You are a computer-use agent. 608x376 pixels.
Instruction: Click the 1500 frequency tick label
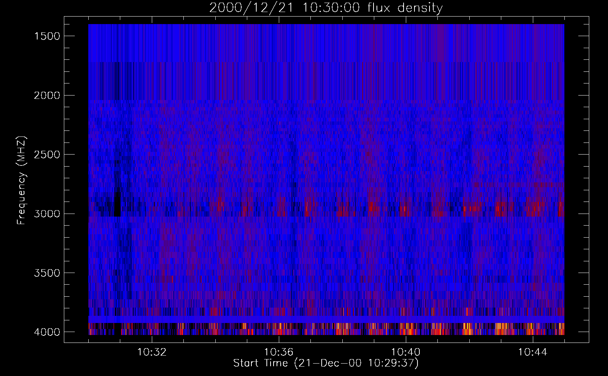pyautogui.click(x=47, y=36)
